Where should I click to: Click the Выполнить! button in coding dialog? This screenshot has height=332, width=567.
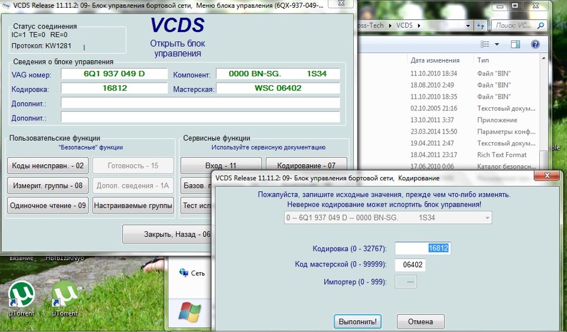pyautogui.click(x=357, y=321)
